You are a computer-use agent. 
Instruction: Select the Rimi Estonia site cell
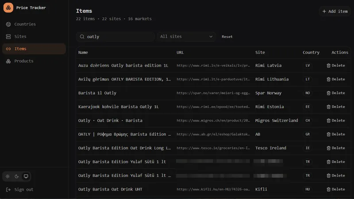tap(269, 107)
